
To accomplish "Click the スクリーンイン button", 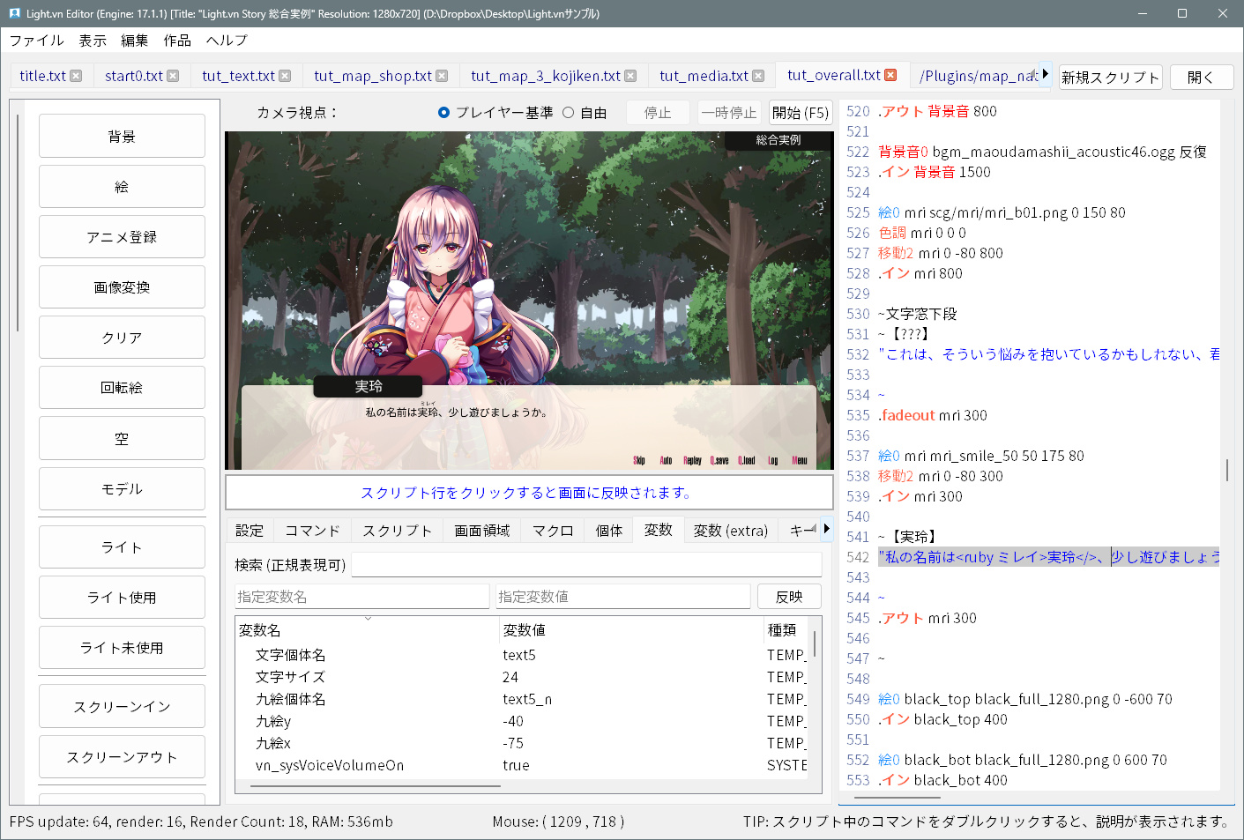I will (x=122, y=707).
